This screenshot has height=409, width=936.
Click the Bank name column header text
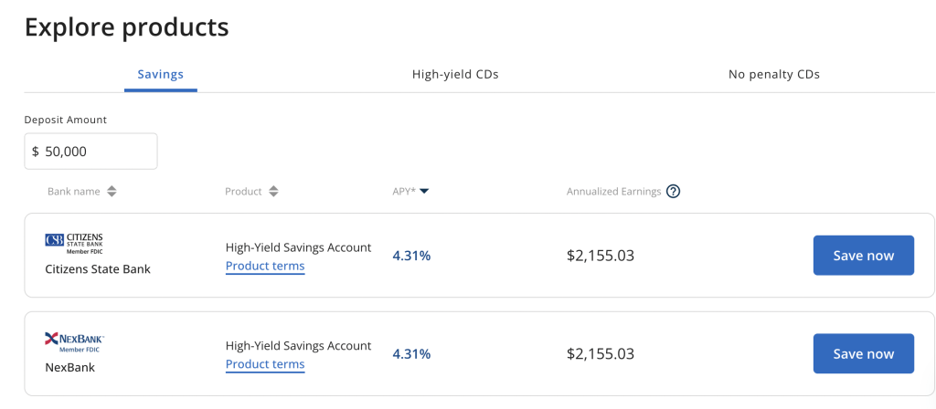click(74, 192)
